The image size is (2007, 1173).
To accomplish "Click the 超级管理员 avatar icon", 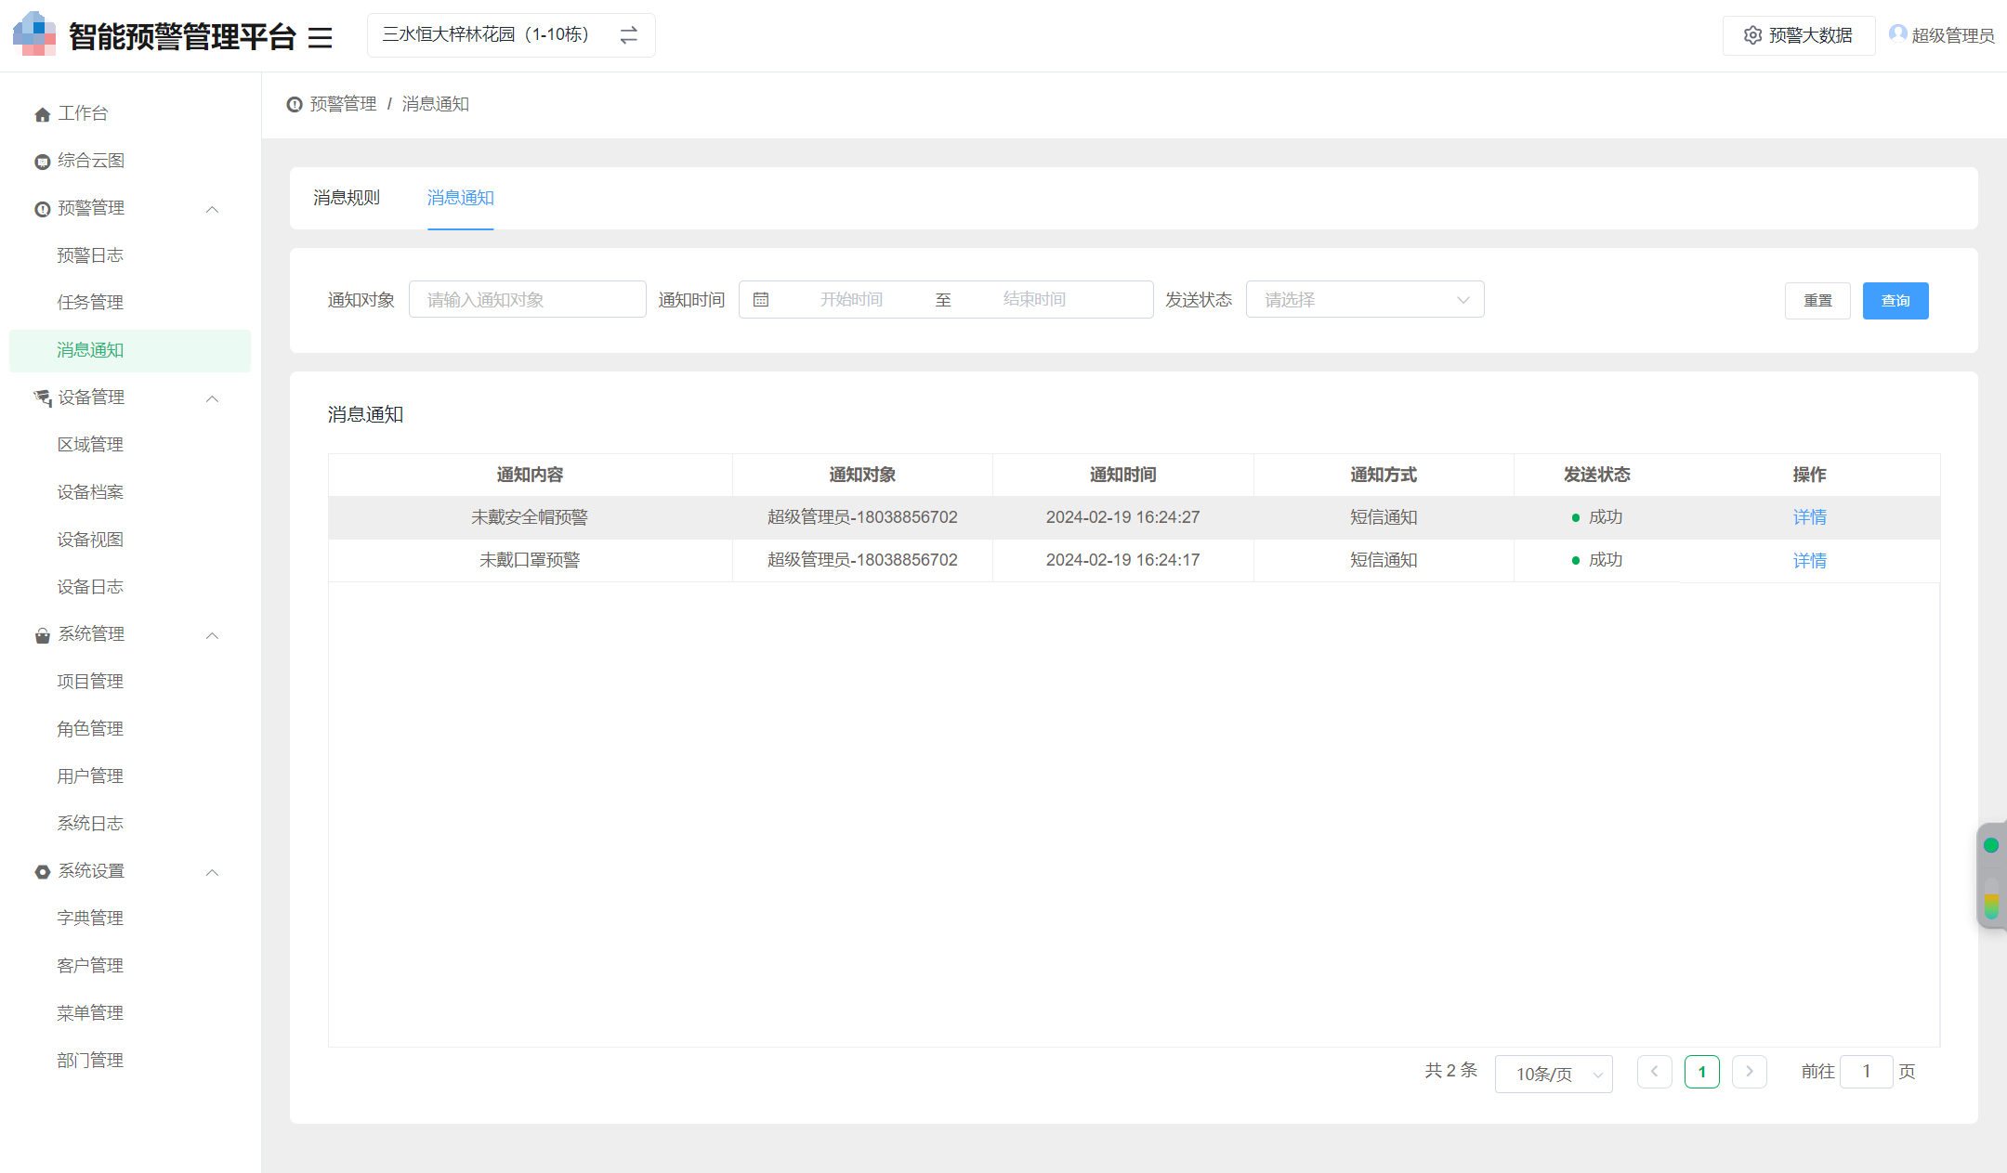I will pyautogui.click(x=1897, y=34).
